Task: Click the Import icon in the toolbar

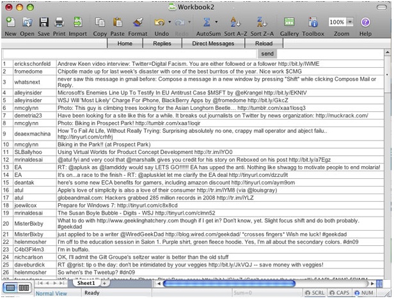Action: [x=78, y=23]
